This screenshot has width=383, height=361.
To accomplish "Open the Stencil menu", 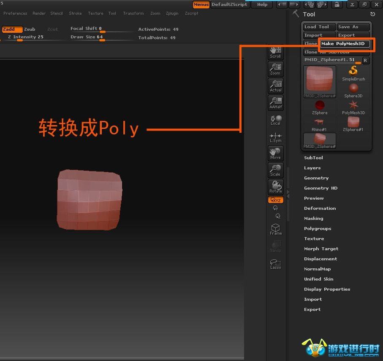I will [57, 13].
